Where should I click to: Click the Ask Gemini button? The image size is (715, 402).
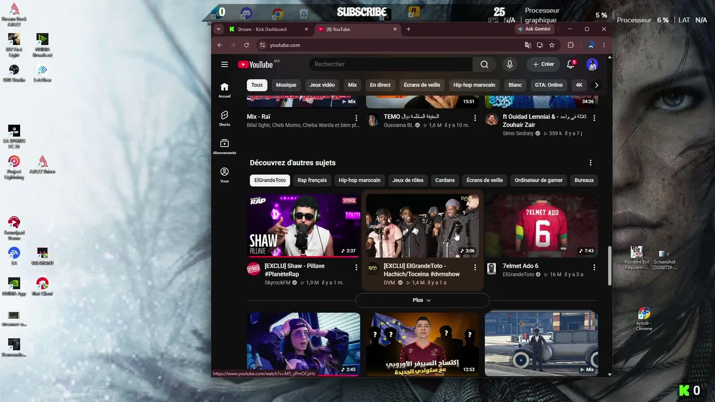point(534,29)
